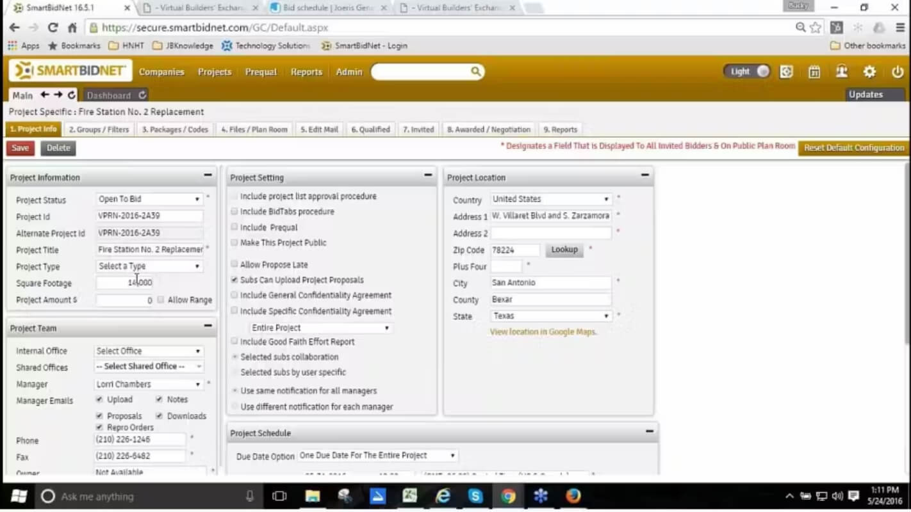Open the settings gear in header

click(x=869, y=72)
